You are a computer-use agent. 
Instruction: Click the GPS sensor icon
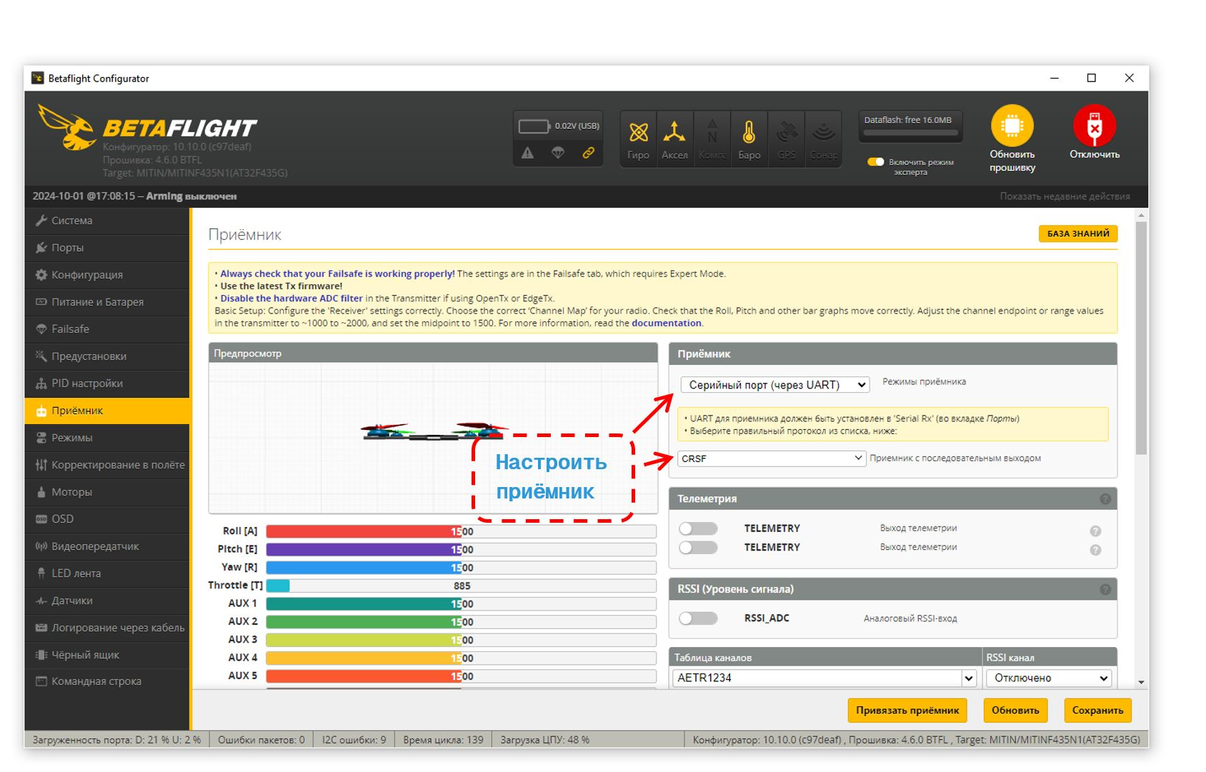787,133
